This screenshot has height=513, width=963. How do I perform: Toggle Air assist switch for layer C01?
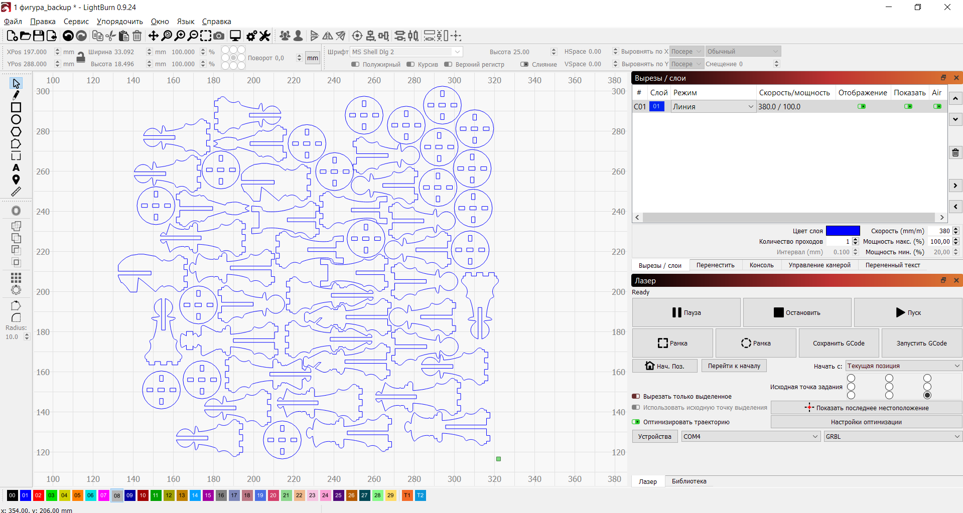(937, 106)
